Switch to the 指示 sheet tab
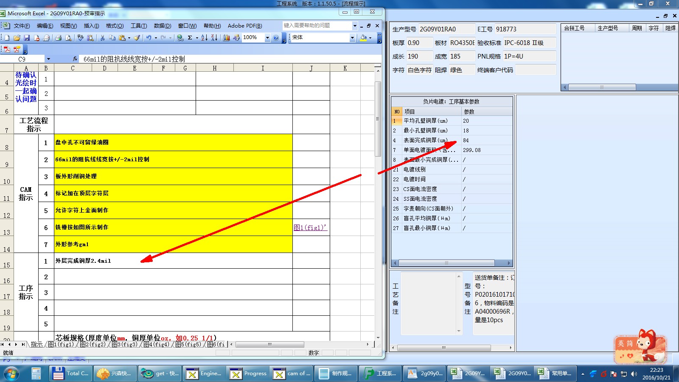679x382 pixels. click(36, 344)
